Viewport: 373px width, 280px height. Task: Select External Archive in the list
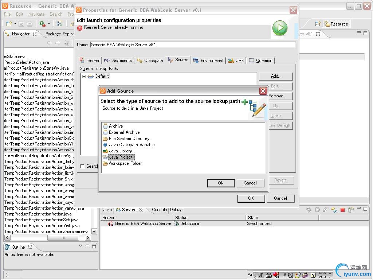pos(121,132)
